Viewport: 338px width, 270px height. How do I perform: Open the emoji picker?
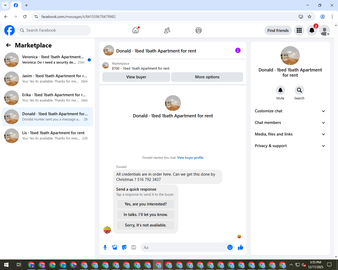pos(230,247)
